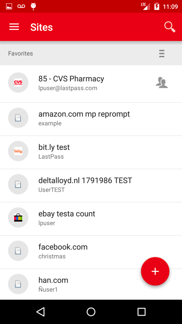Open the Favorites list options icon

coord(162,53)
